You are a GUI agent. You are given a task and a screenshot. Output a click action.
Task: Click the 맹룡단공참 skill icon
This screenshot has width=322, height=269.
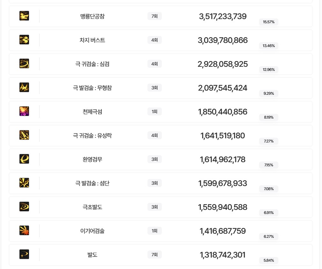(x=24, y=16)
